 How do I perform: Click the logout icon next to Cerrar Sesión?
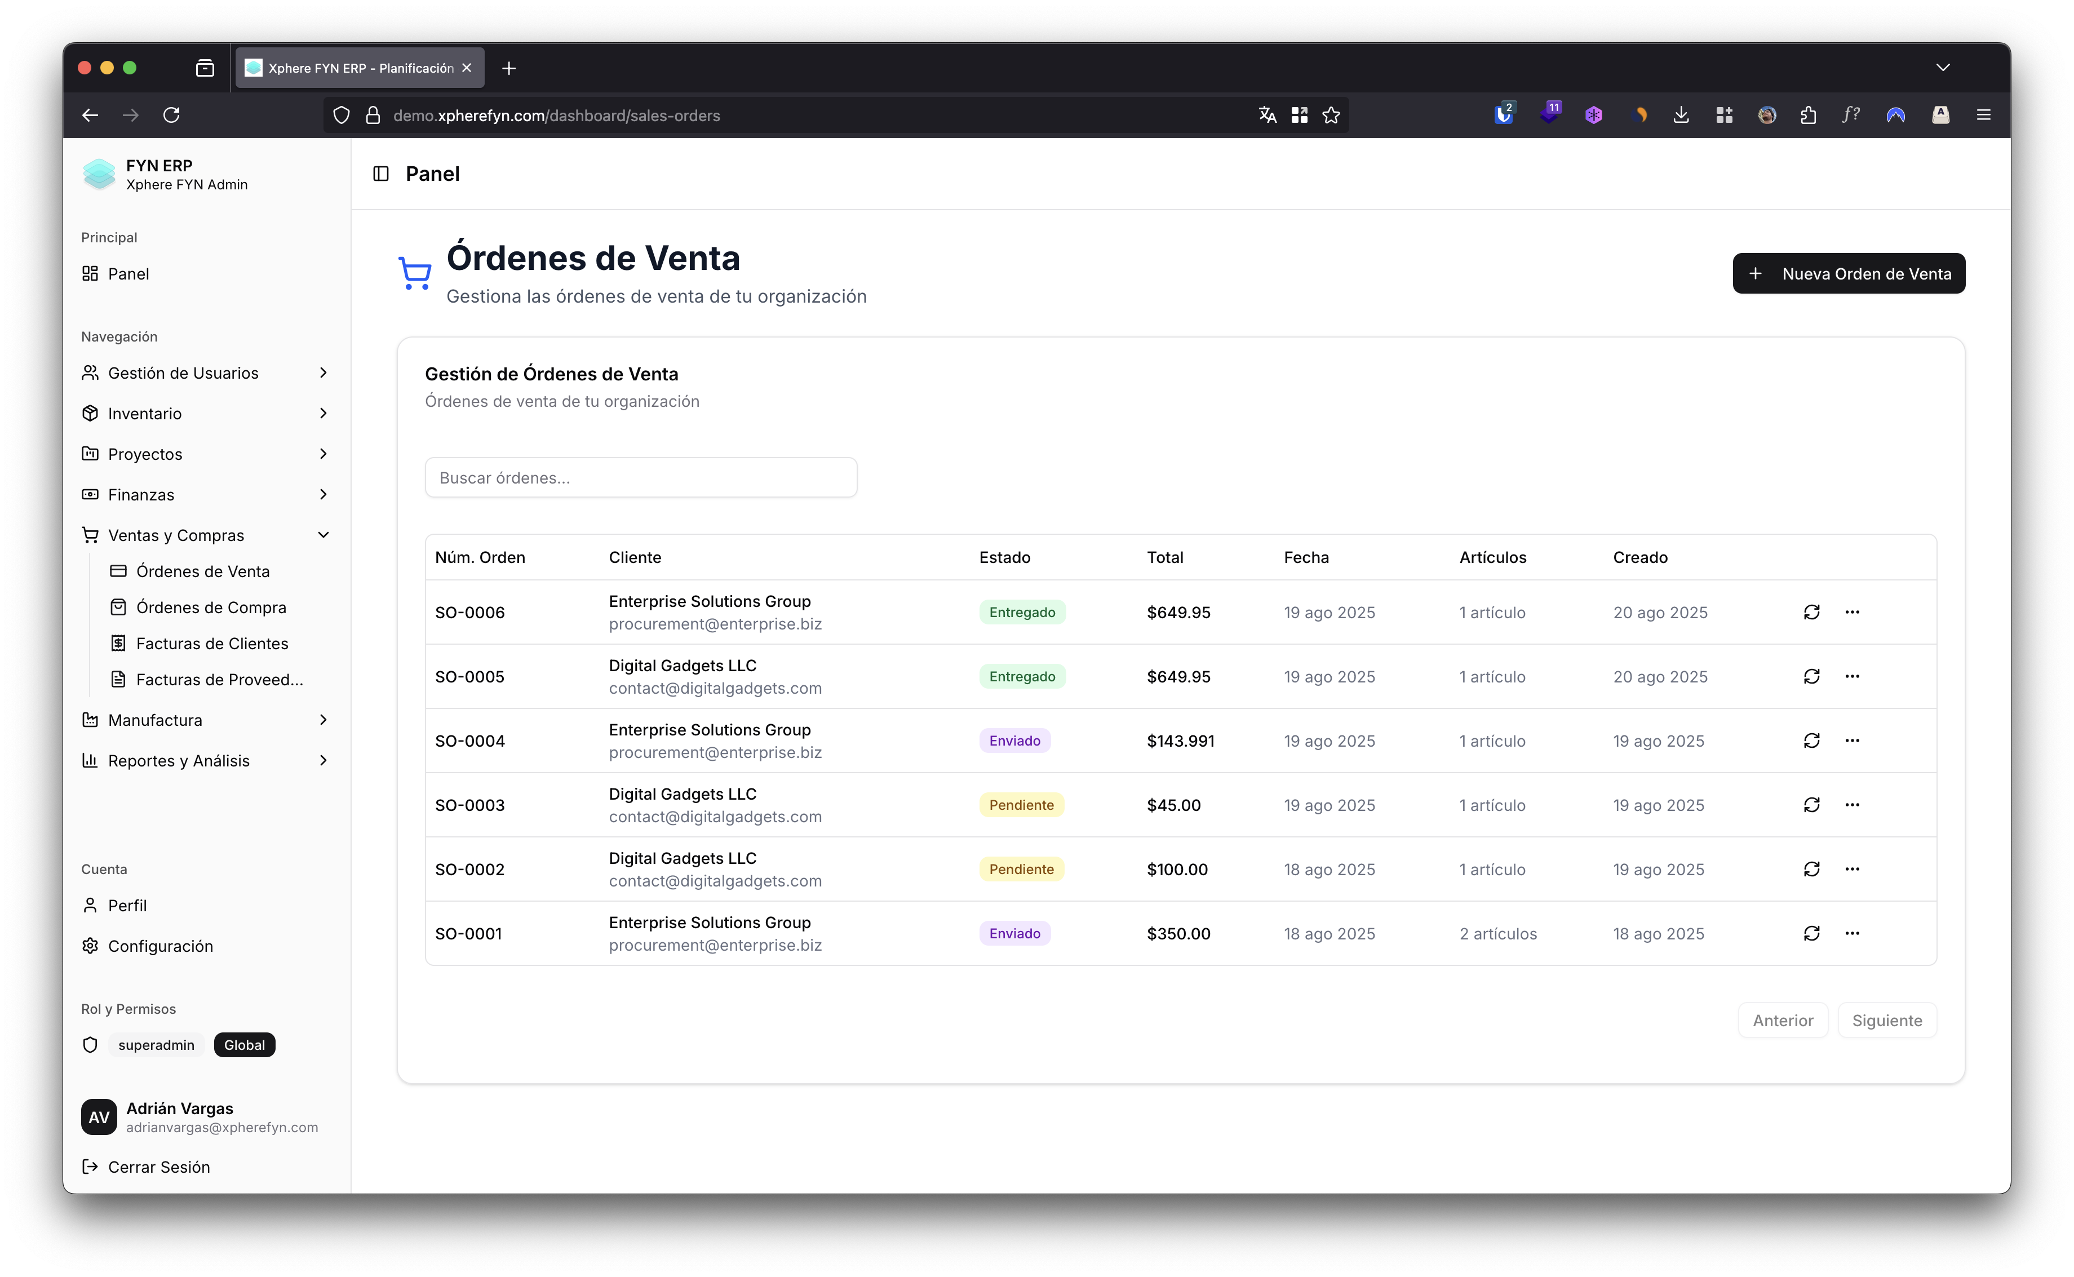[90, 1167]
